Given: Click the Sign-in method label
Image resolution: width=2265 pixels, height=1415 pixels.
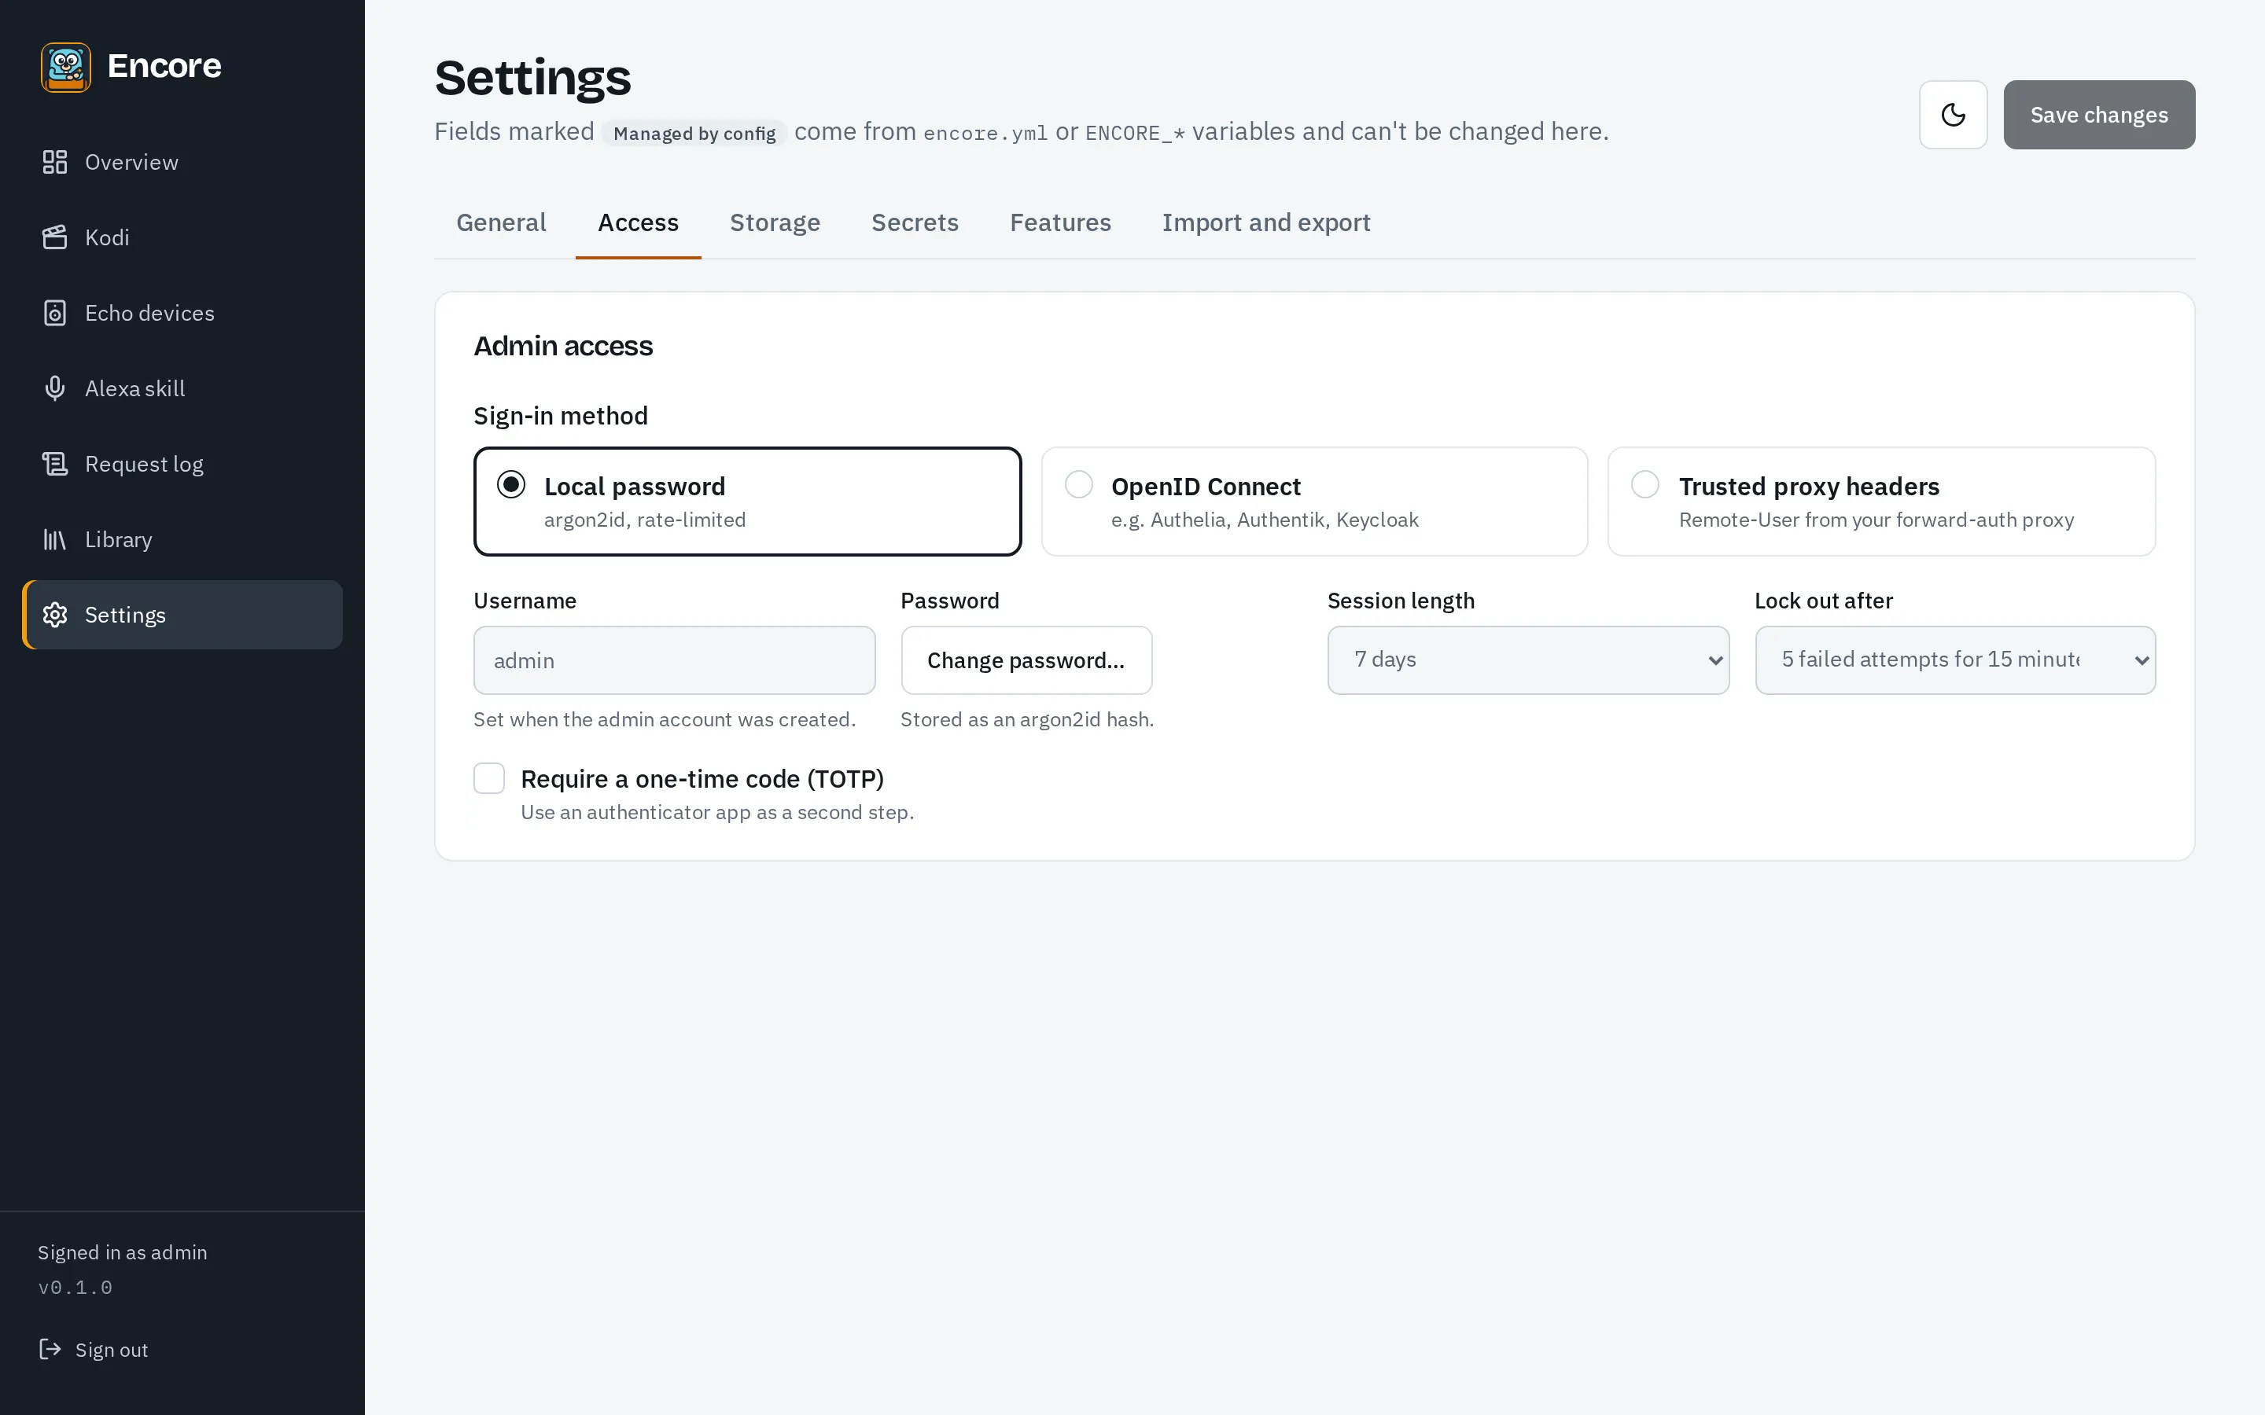Looking at the screenshot, I should tap(561, 416).
